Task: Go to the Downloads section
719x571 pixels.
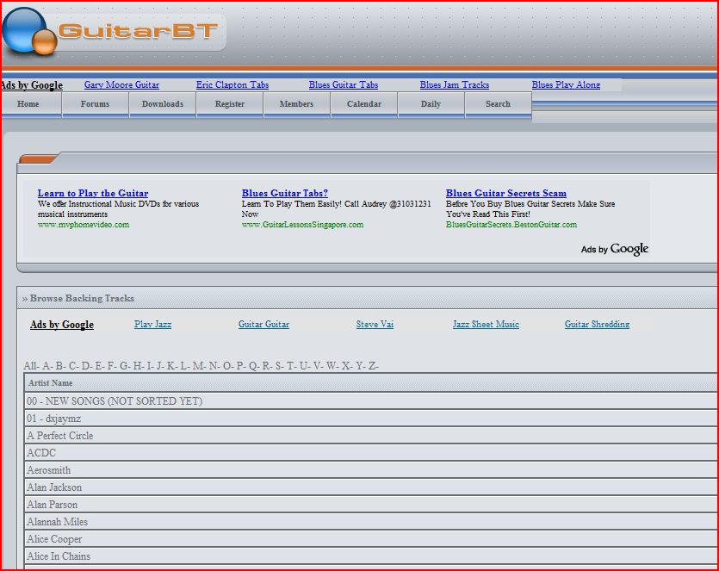Action: coord(163,104)
